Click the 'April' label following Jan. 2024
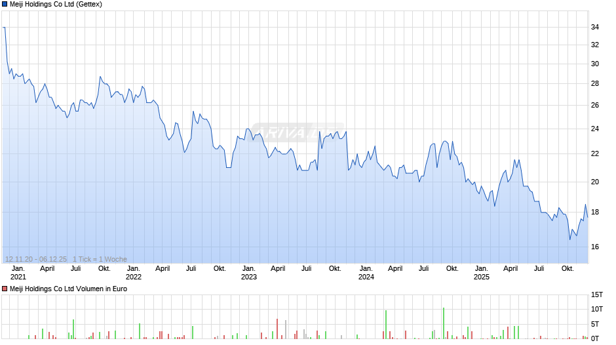Image resolution: width=616 pixels, height=345 pixels. point(395,269)
